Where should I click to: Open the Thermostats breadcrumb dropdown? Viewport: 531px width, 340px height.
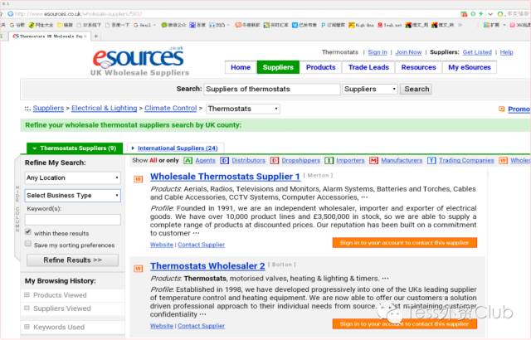(x=243, y=109)
